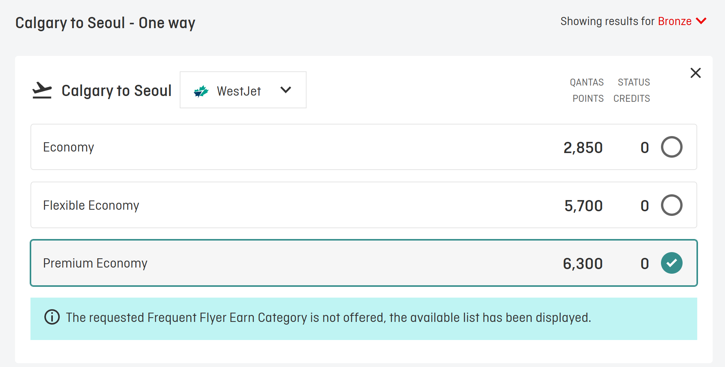Viewport: 725px width, 367px height.
Task: Click the Qantas Points column header
Action: 587,90
